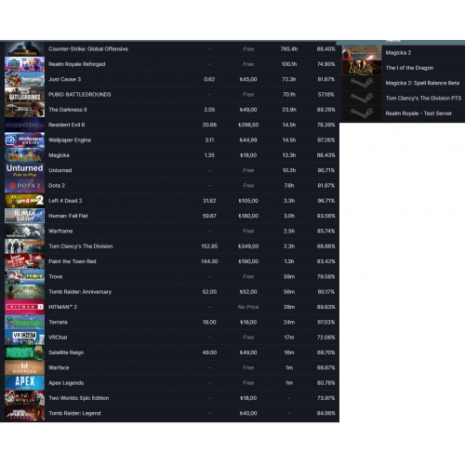
Task: Click the HITMAN 2 pink banner
Action: click(24, 307)
